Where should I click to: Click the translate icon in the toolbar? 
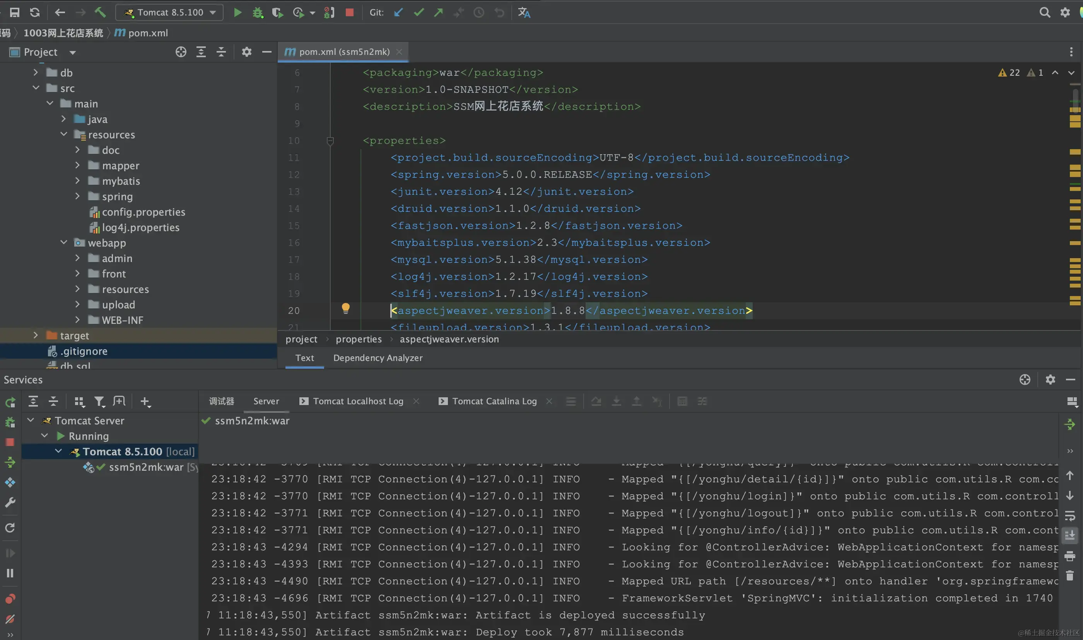tap(524, 12)
